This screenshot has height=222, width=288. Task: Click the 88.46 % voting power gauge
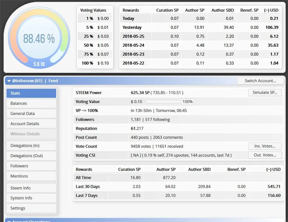coord(39,38)
